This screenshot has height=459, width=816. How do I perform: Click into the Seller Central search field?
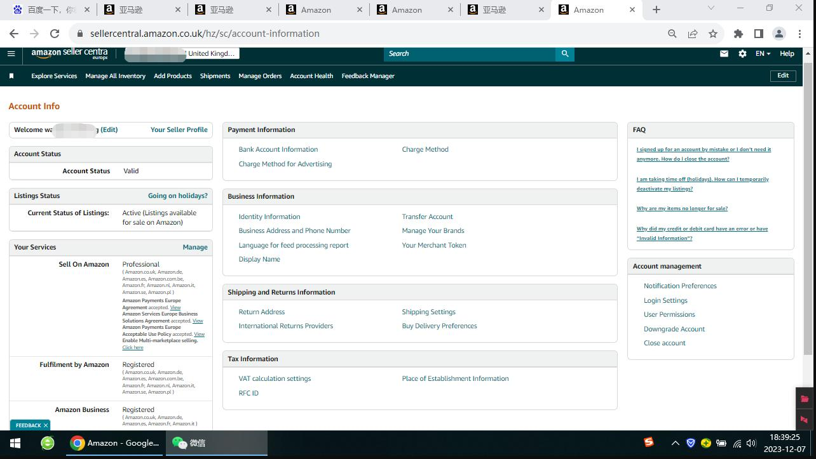[469, 54]
